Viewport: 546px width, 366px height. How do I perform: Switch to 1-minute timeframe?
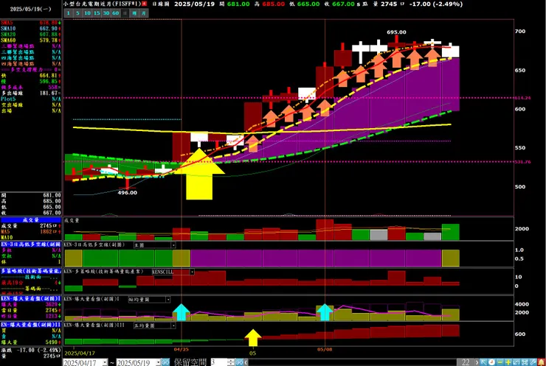click(x=68, y=13)
